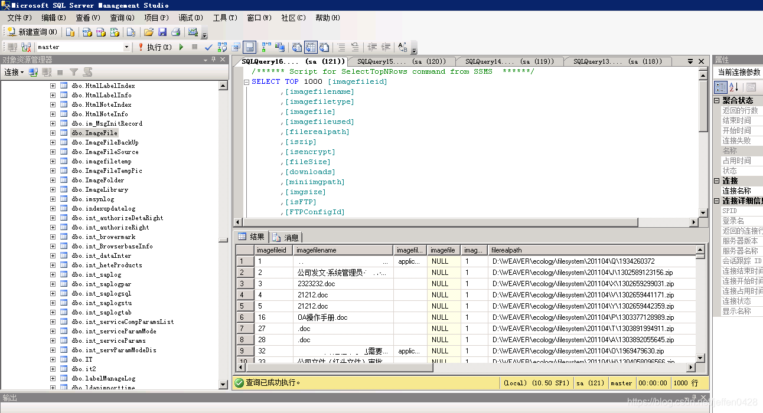Click the Analysis Services XMLA Query icon
Screen dimensions: 763x413
tap(115, 32)
